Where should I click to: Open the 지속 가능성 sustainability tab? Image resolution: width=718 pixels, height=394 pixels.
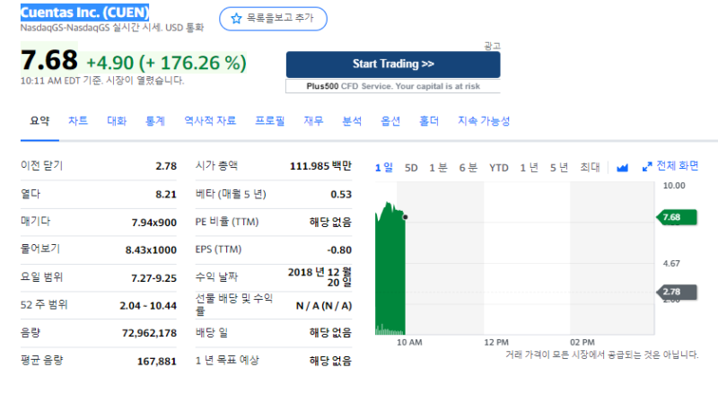(484, 121)
